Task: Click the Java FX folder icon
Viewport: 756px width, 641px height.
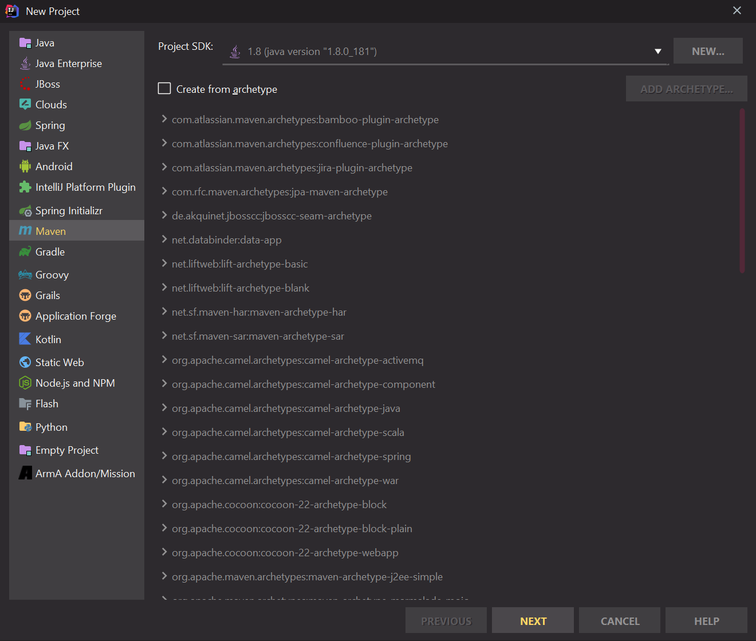Action: (25, 146)
